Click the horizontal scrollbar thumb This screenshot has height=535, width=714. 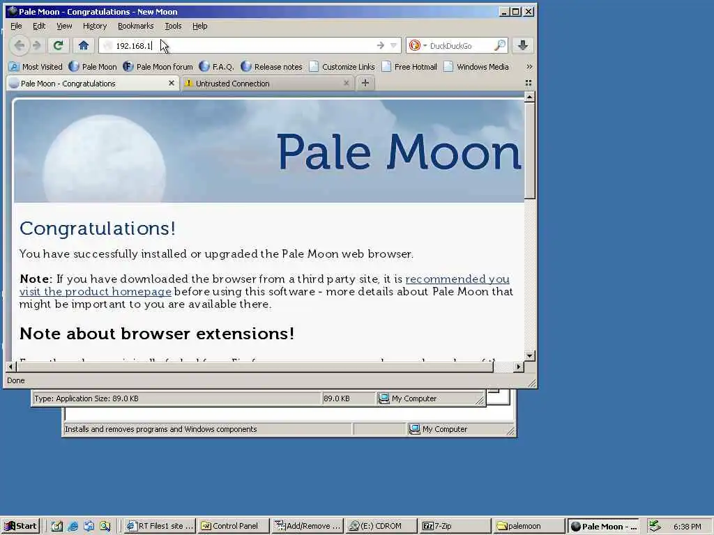255,366
